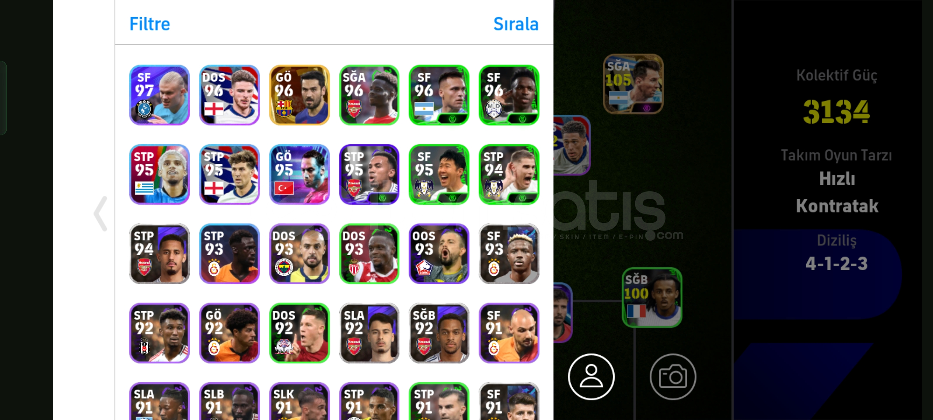Image resolution: width=933 pixels, height=420 pixels.
Task: Select the SLA 92 Arsenal player card
Action: coord(369,333)
